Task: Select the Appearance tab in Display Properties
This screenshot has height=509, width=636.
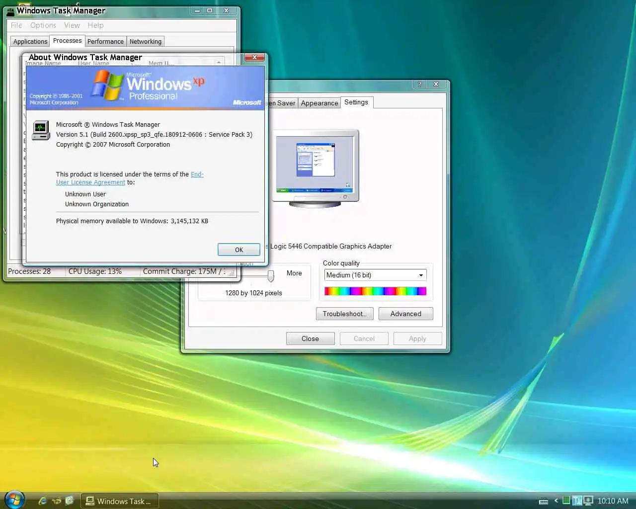Action: (319, 103)
